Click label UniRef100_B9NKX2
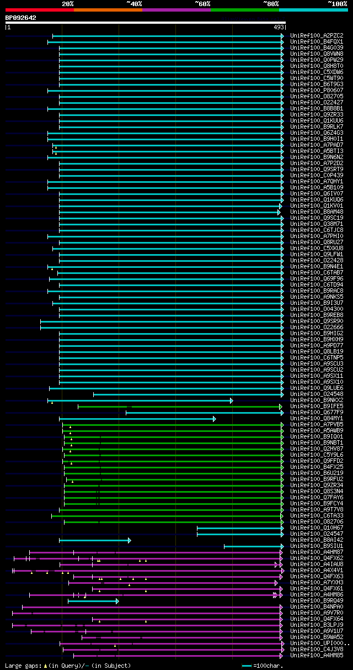Image resolution: width=353 pixels, height=670 pixels. point(317,400)
